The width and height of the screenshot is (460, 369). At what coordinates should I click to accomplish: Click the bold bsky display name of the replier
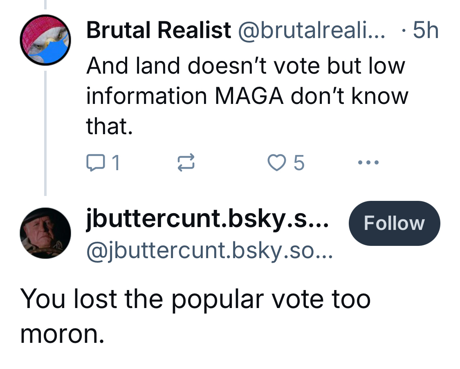point(207,220)
